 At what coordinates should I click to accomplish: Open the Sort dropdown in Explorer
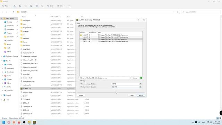(x=51, y=6)
